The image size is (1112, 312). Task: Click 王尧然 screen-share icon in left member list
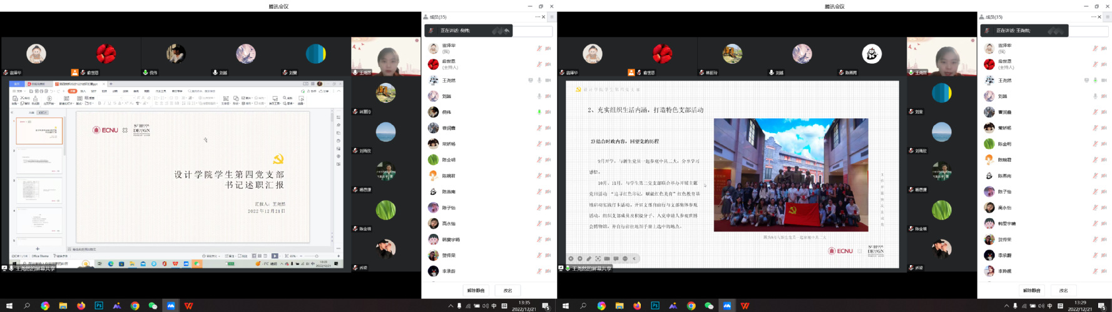point(530,80)
